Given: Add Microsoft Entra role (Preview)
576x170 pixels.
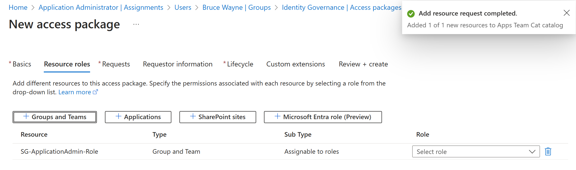Looking at the screenshot, I should coord(323,117).
